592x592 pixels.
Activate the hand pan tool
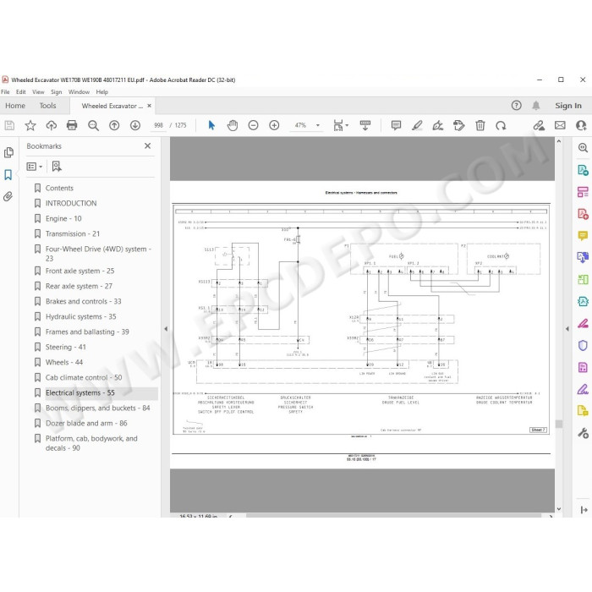coord(233,125)
